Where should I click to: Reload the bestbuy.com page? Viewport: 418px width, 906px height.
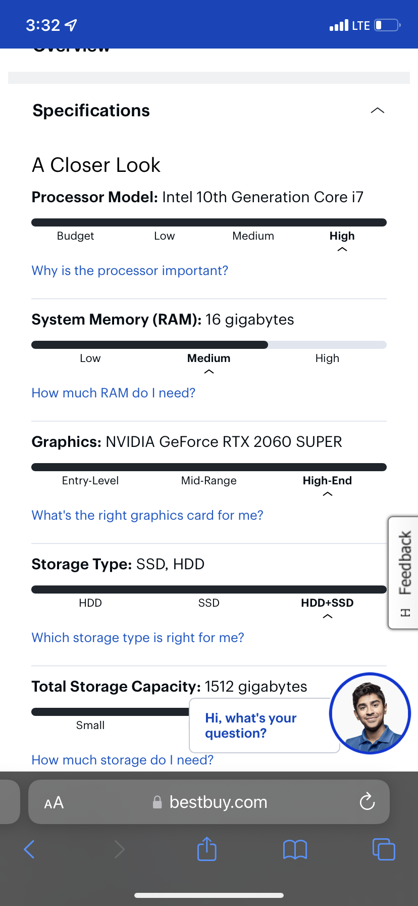pos(367,801)
